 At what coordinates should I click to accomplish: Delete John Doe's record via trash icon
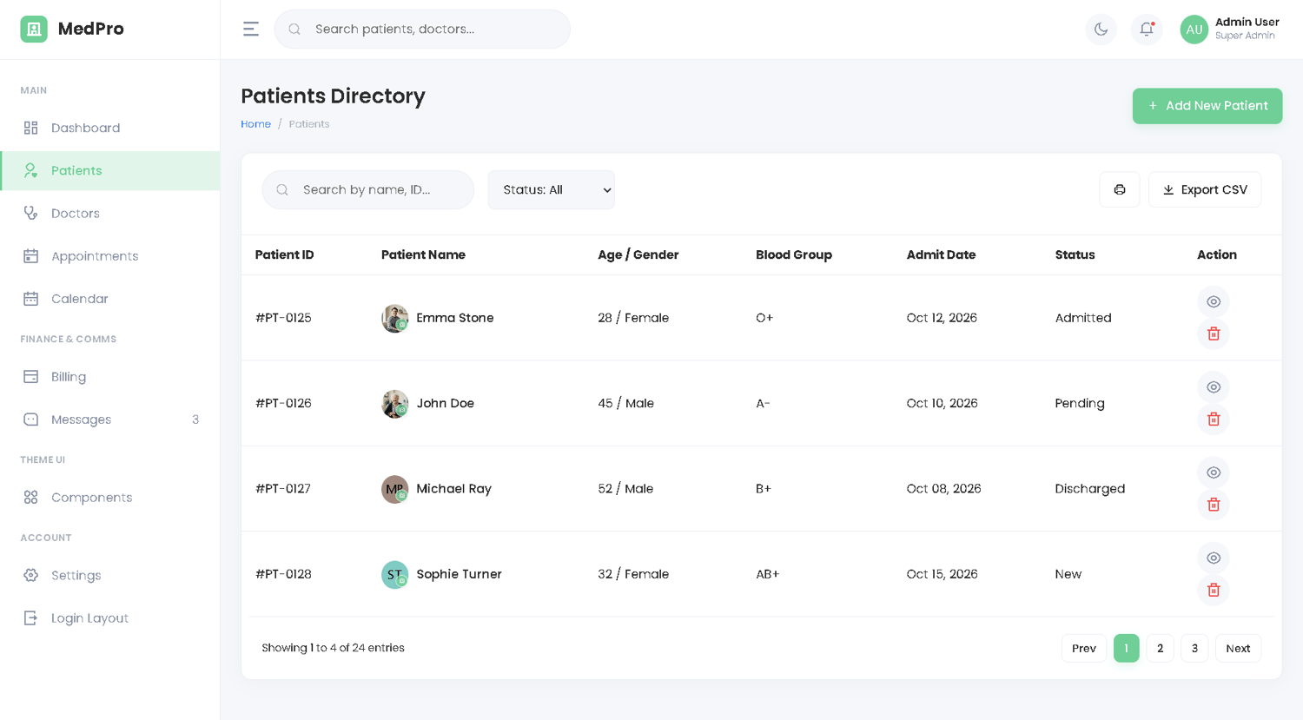point(1214,419)
